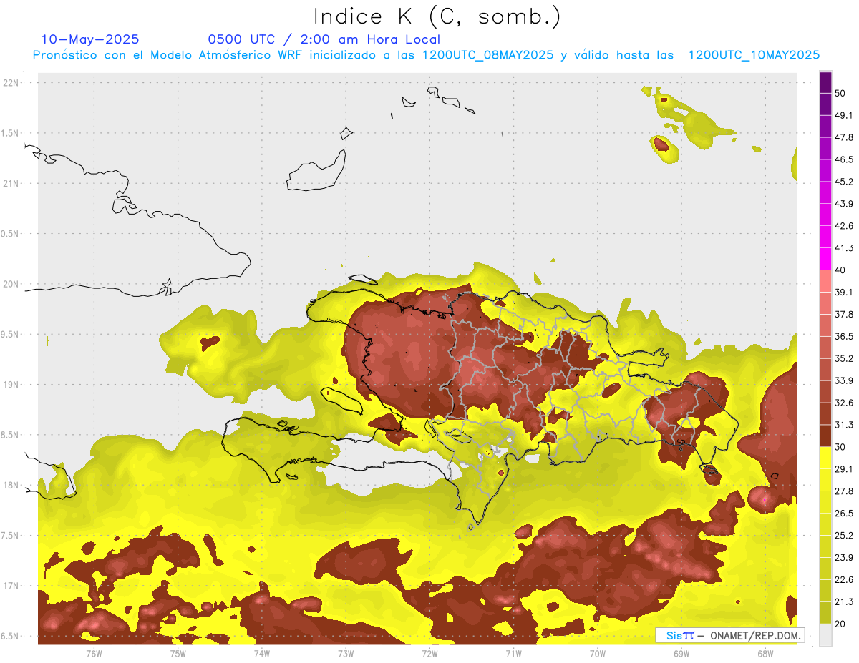Click the colorbar value "26.5"
The height and width of the screenshot is (663, 859).
844,513
